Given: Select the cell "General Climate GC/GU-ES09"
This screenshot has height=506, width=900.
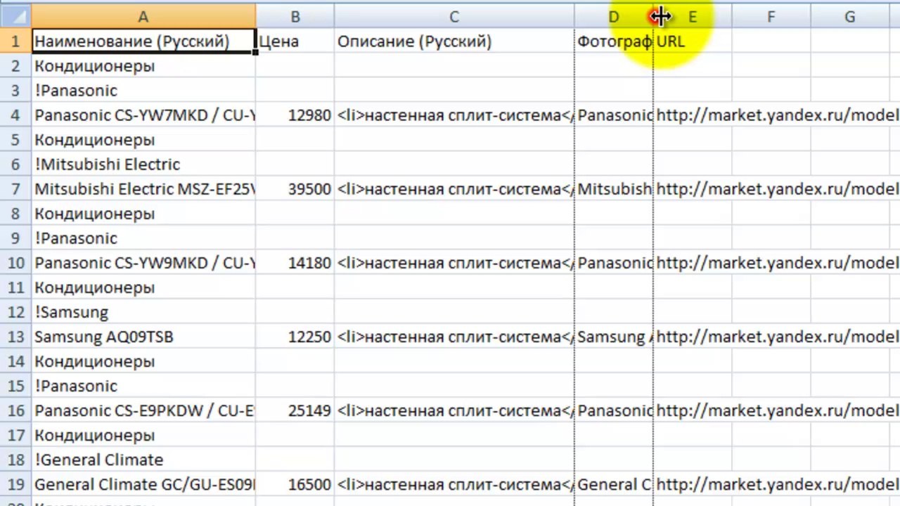Looking at the screenshot, I should tap(143, 484).
